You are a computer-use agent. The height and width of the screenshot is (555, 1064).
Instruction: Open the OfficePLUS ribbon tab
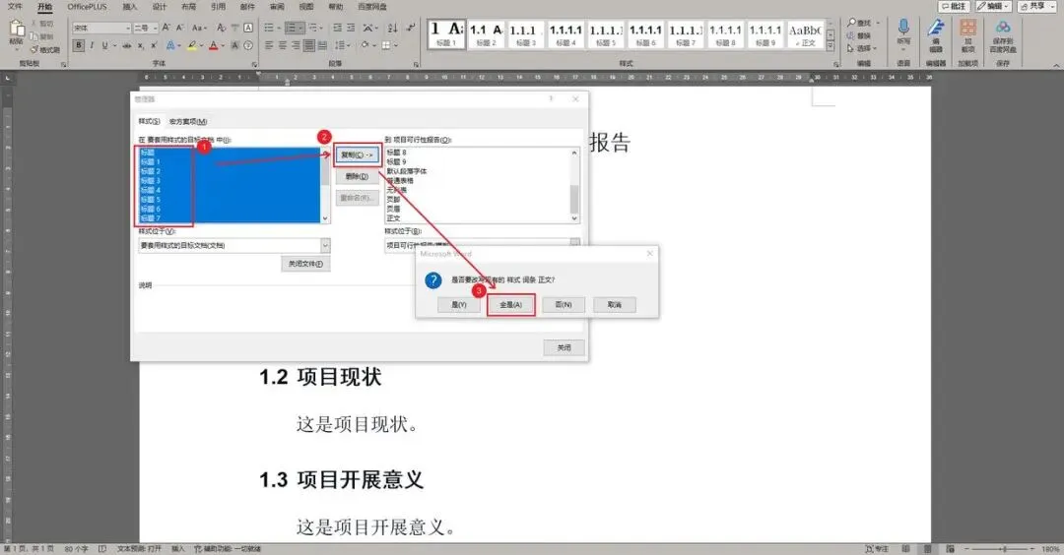(87, 6)
